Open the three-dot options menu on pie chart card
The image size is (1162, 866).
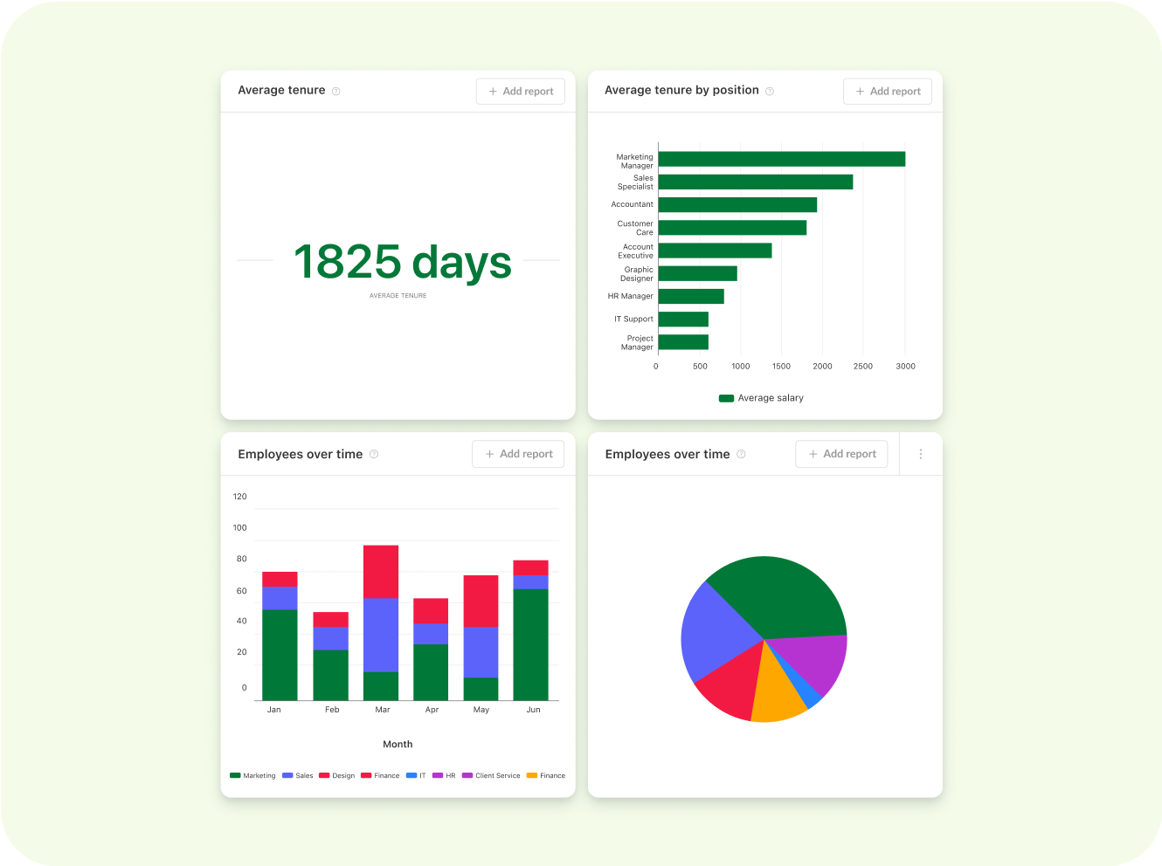coord(921,454)
